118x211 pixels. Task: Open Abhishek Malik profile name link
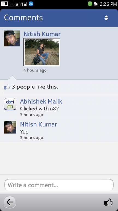pos(41,101)
